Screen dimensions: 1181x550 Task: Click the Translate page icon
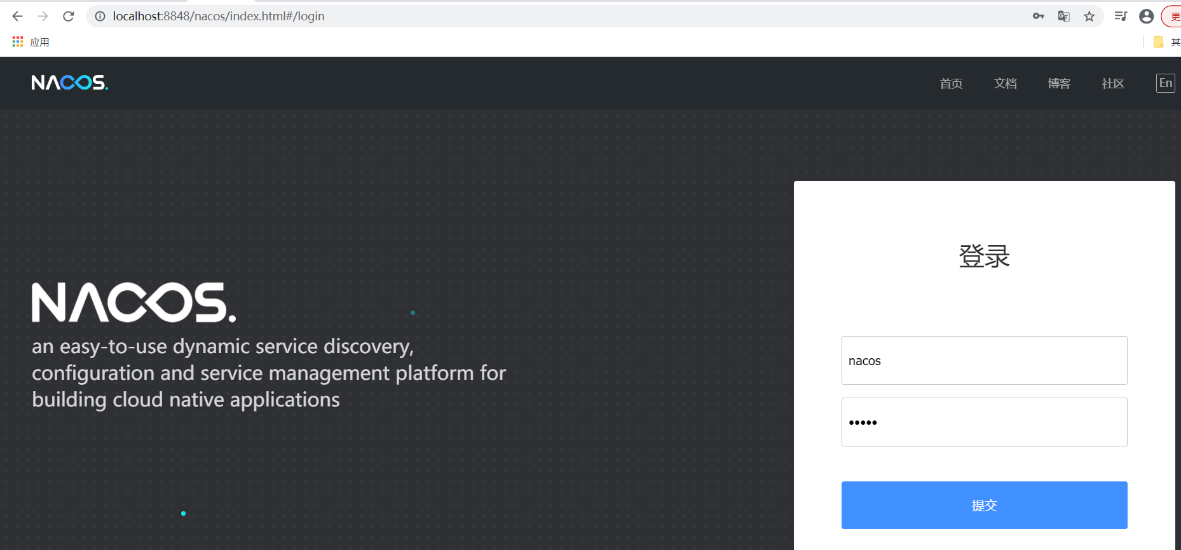[x=1064, y=17]
